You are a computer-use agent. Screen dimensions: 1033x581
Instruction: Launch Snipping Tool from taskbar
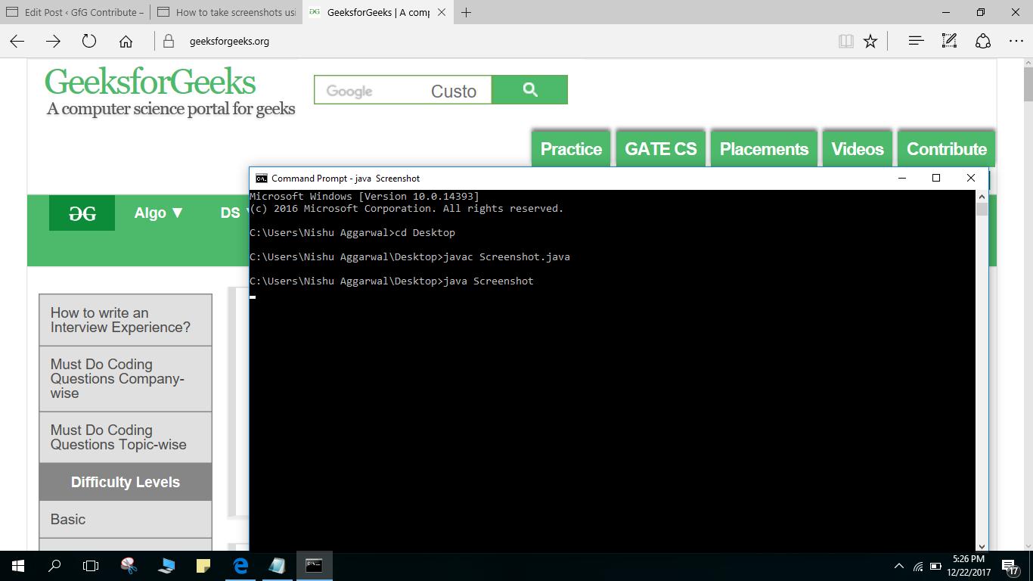pos(129,565)
